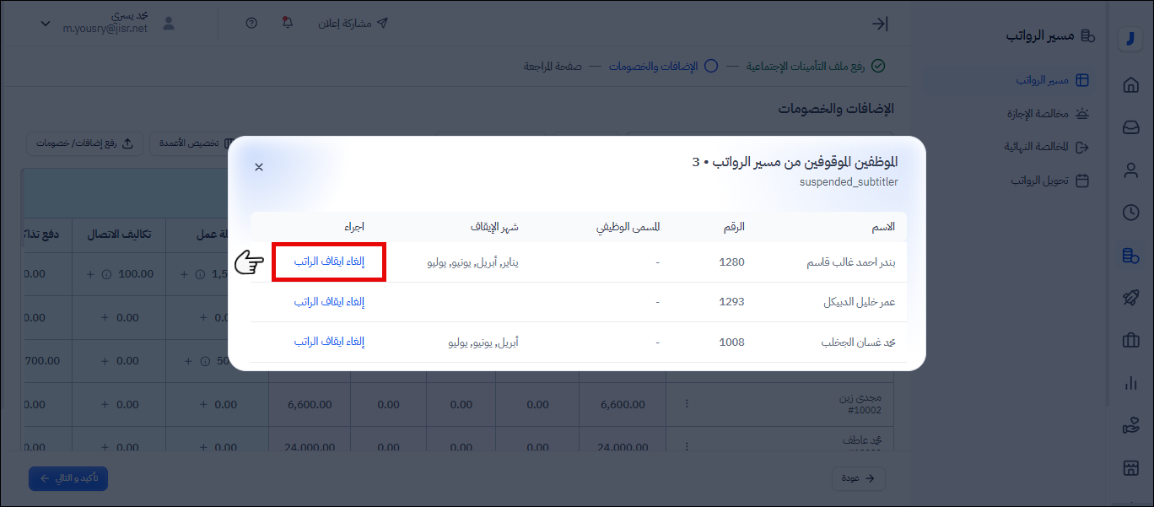Click إلغاء ايقاف الراتب for عمر خليل الدبيكل
Viewport: 1154px width, 507px height.
329,301
